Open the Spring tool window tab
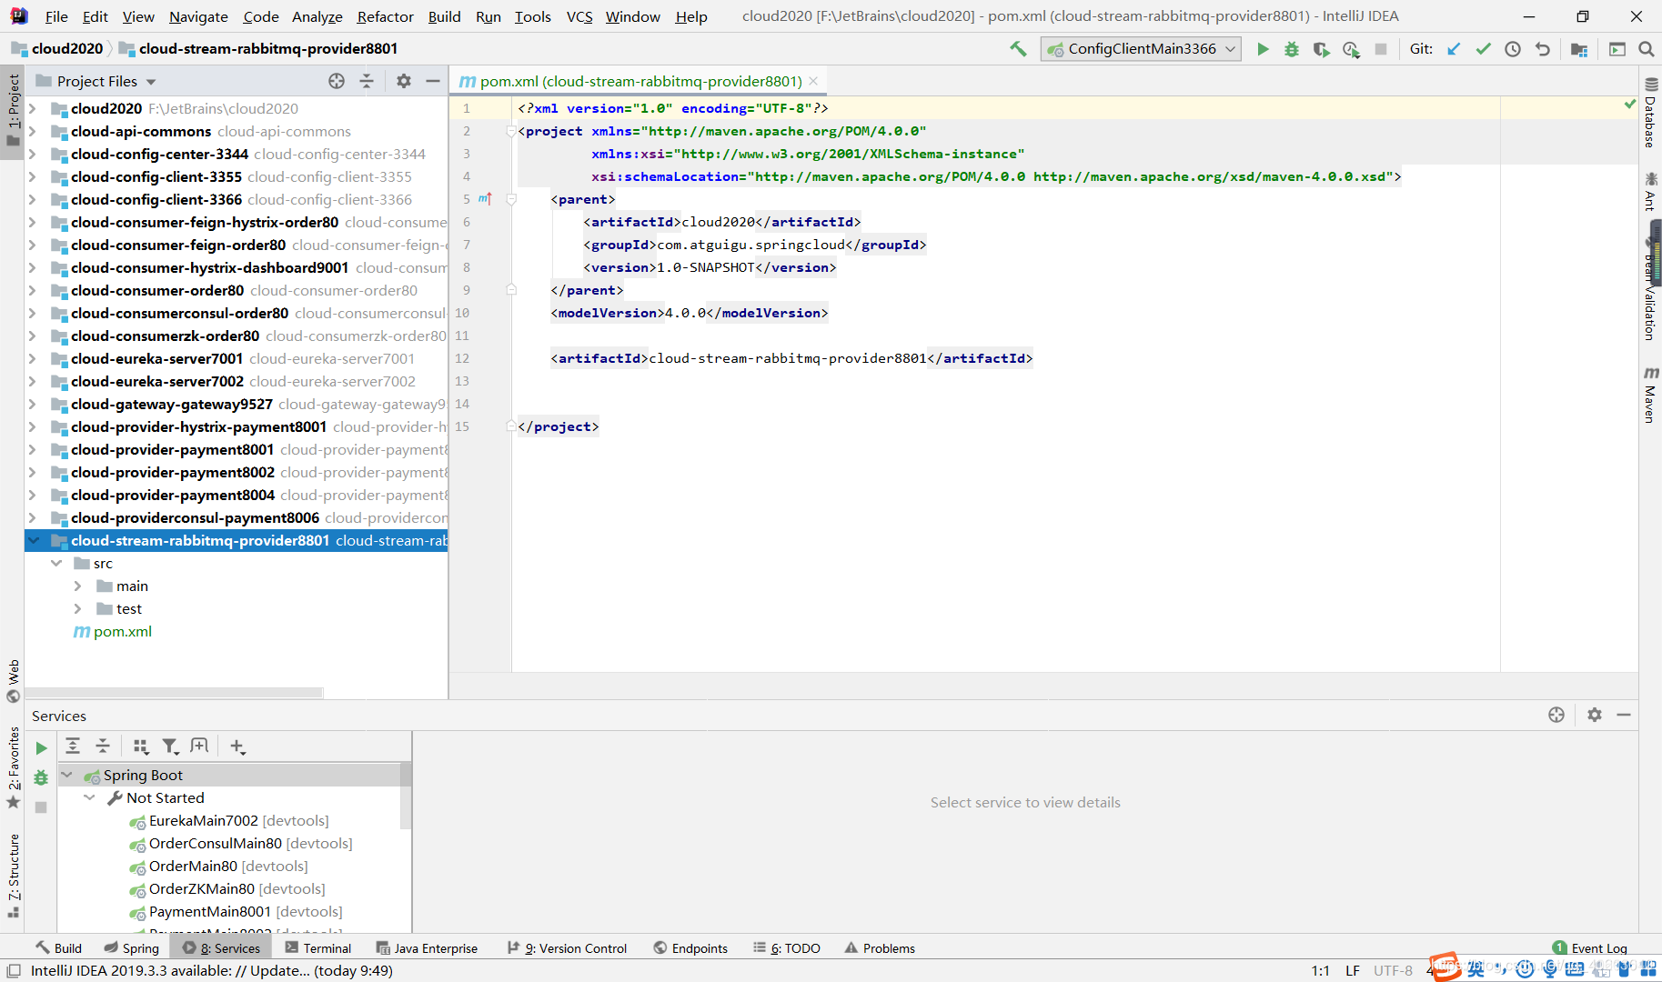This screenshot has width=1662, height=982. (132, 947)
